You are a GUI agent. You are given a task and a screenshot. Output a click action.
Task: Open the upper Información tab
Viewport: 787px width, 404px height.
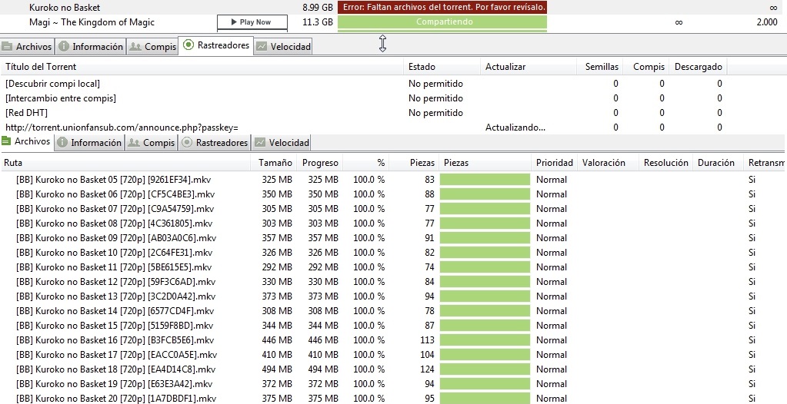(x=90, y=47)
